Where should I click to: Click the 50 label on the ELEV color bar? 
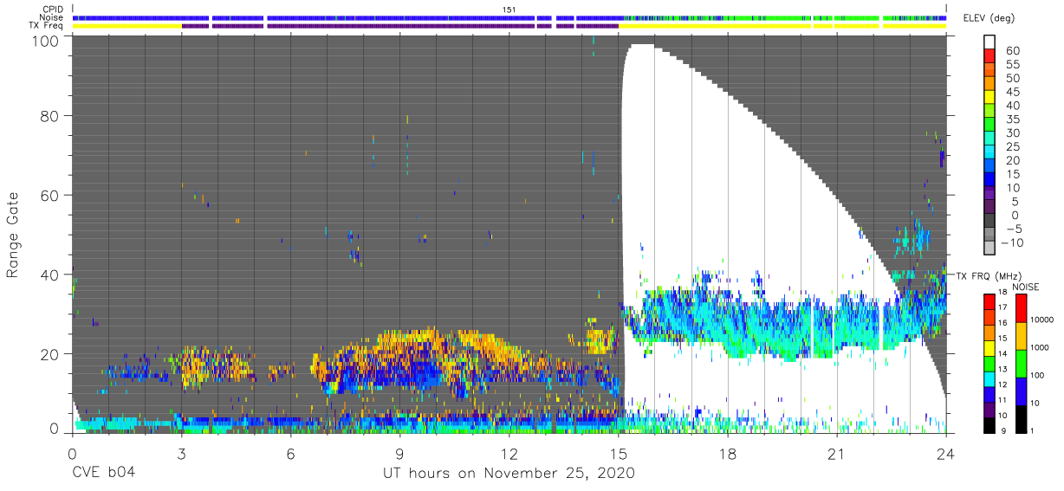1013,79
